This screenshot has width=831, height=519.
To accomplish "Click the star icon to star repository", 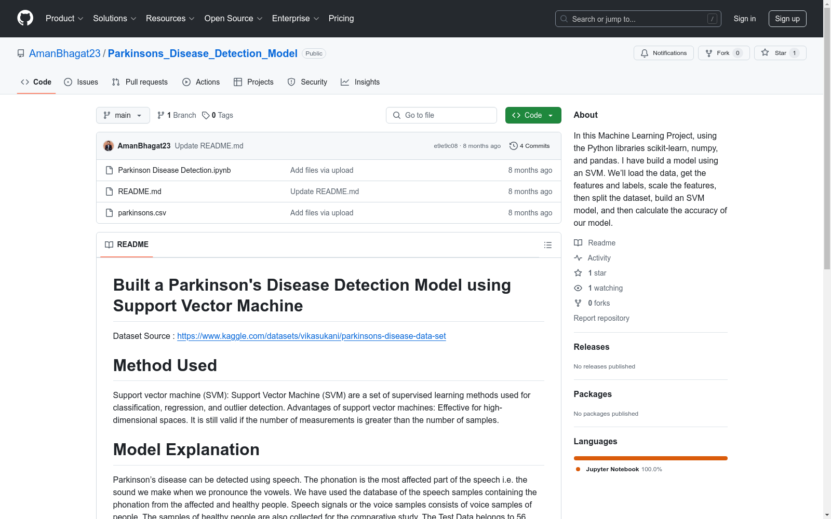I will (765, 52).
